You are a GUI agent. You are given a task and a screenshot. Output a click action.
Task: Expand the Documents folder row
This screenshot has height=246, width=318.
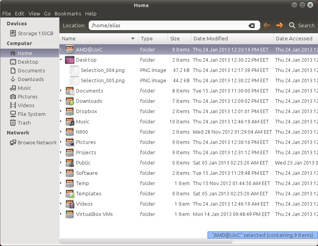pos(61,91)
